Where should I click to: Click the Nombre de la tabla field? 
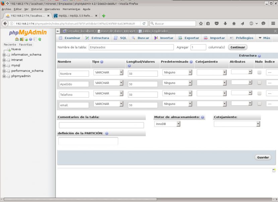point(131,47)
